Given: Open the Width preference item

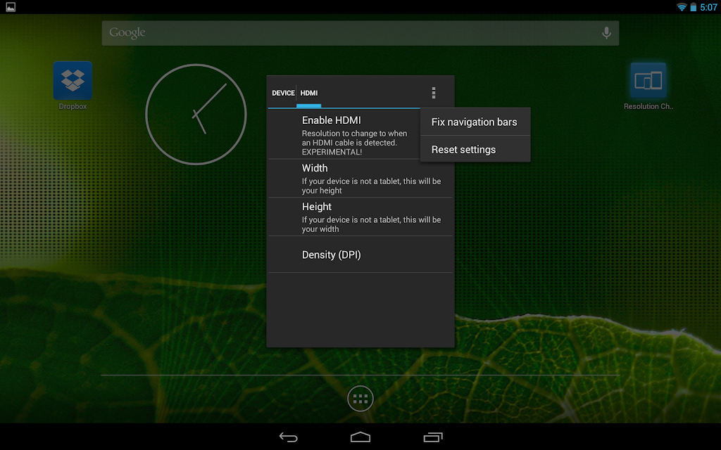Looking at the screenshot, I should (x=360, y=179).
